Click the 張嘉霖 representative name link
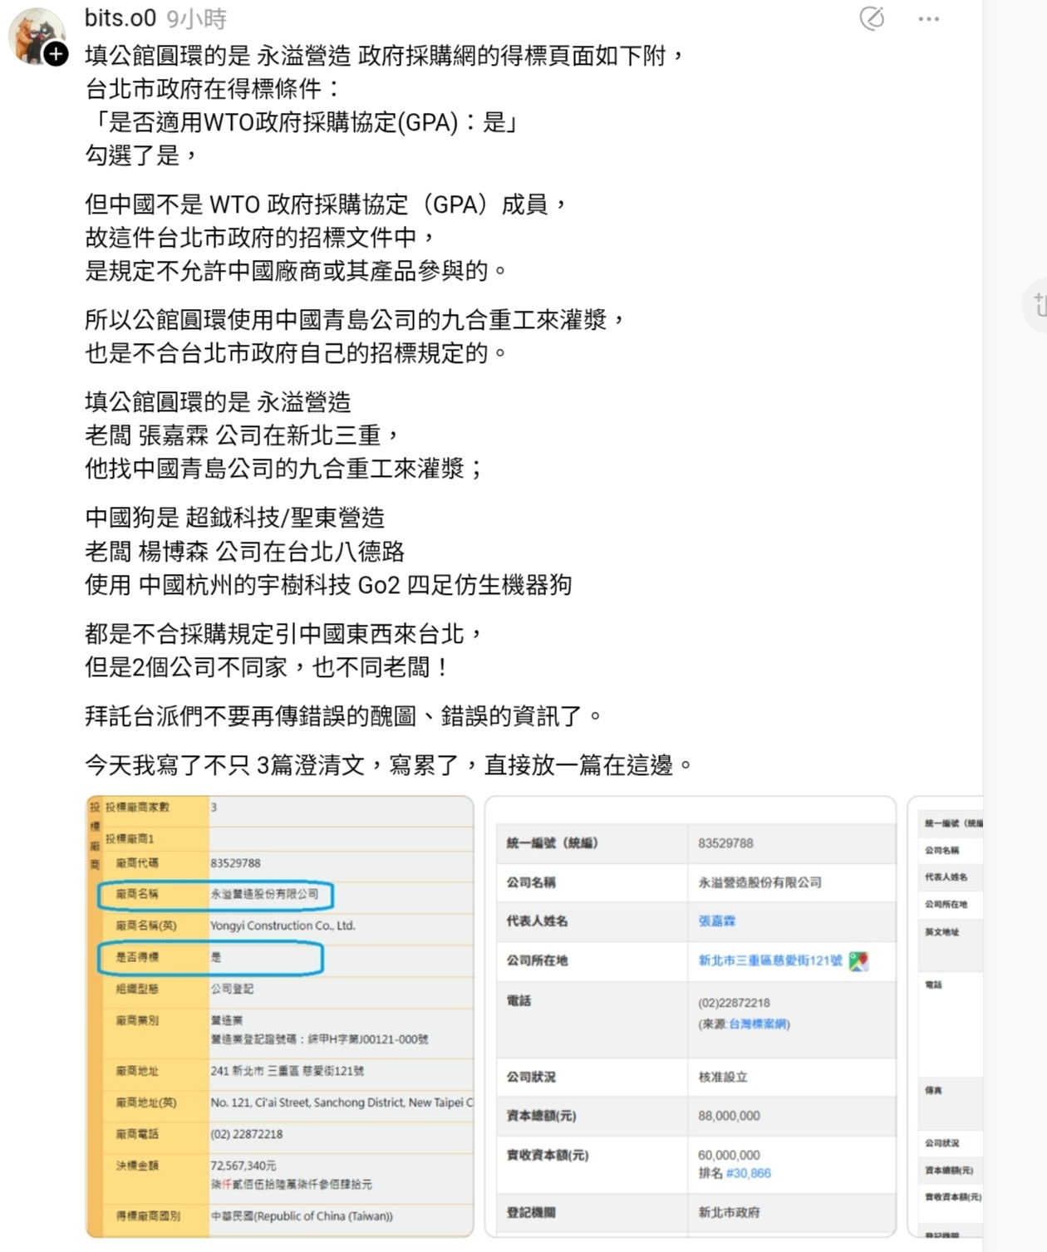Image resolution: width=1047 pixels, height=1252 pixels. pyautogui.click(x=716, y=921)
